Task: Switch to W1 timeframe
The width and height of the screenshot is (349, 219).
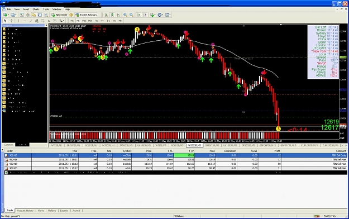Action: pos(114,21)
